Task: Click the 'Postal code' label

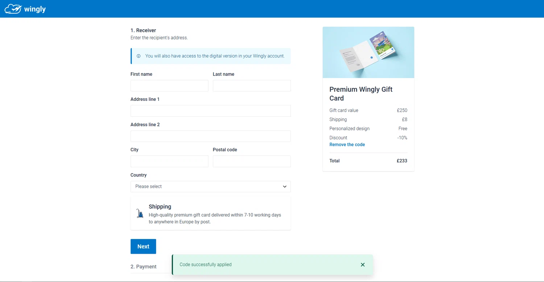Action: point(225,150)
